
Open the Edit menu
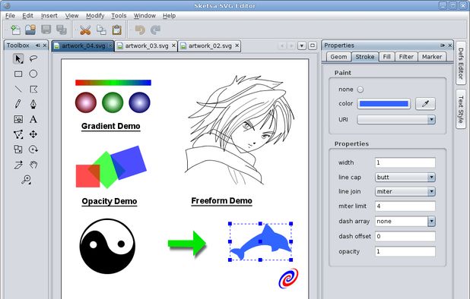27,15
